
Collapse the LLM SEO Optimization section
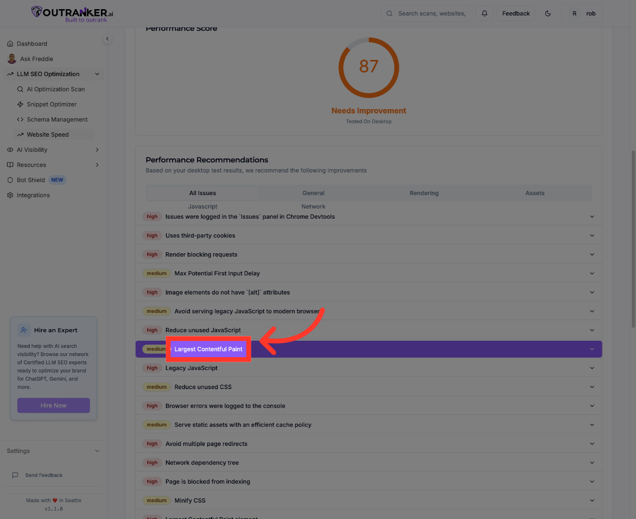tap(97, 74)
